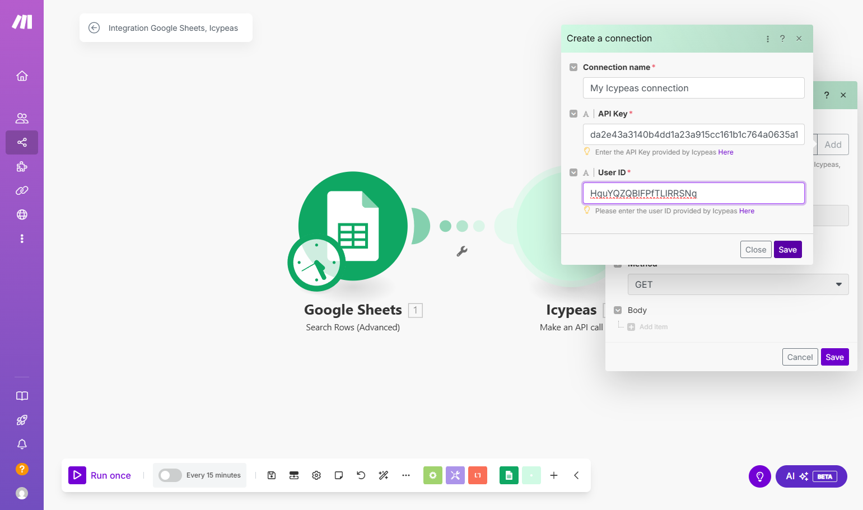
Task: Save the connection in the Create a connection dialog
Action: click(788, 250)
